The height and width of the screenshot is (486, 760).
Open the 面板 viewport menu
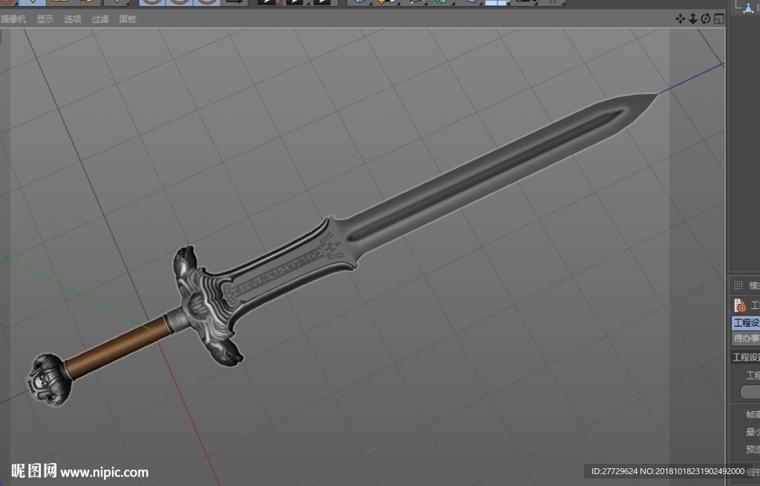coord(128,19)
